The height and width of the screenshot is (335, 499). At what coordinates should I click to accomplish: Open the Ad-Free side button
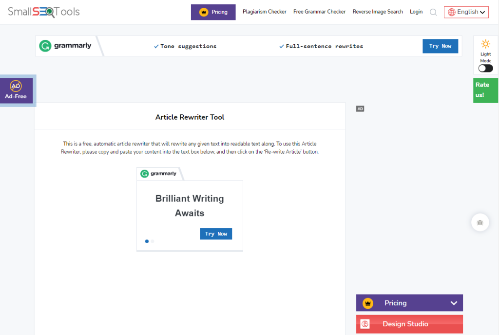[16, 90]
